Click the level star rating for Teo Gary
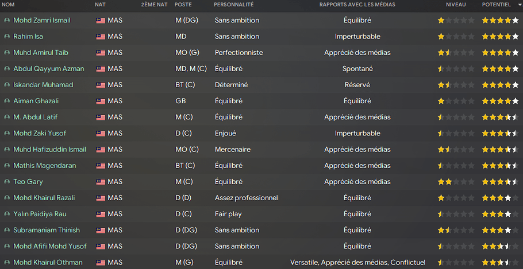 click(x=456, y=182)
